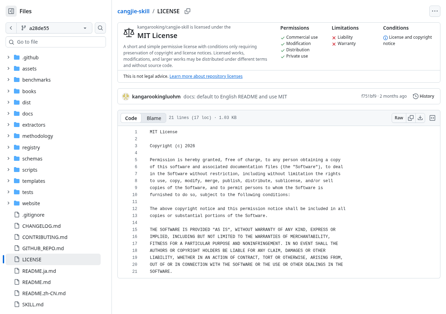Open kangarookingluohm author profile link
Viewport: 446px width, 314px height.
[x=156, y=96]
